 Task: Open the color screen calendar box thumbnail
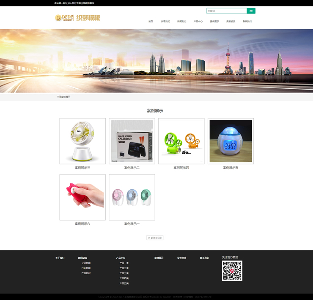(x=132, y=141)
